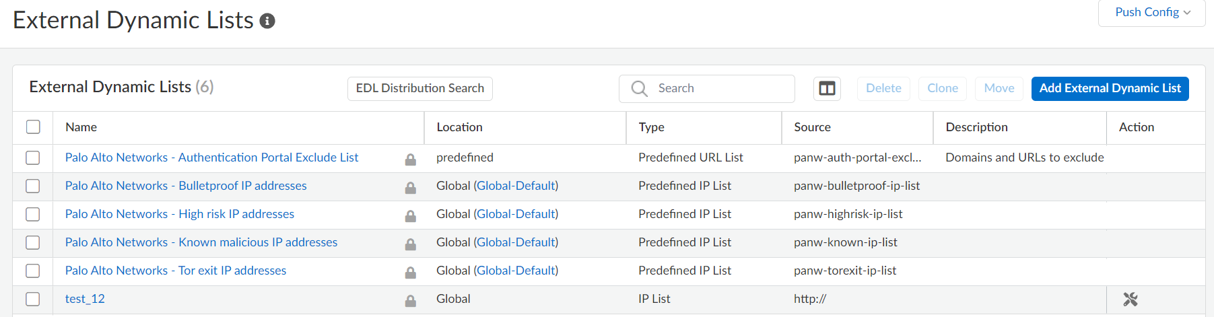Click lock icon in Known malicious IP addresses row
This screenshot has height=317, width=1214.
click(x=410, y=244)
